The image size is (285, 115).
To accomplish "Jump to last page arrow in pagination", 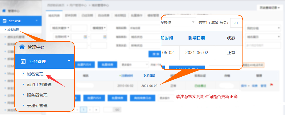I will pos(96,109).
